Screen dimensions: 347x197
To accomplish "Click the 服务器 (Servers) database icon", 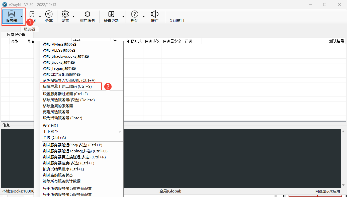I will [11, 14].
